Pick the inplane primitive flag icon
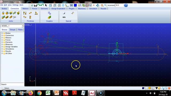Image resolution: width=171 pixels, height=96 pixels. click(30, 17)
